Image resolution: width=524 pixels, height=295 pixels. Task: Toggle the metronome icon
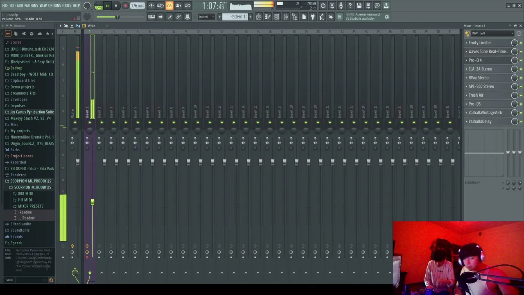pos(151,6)
